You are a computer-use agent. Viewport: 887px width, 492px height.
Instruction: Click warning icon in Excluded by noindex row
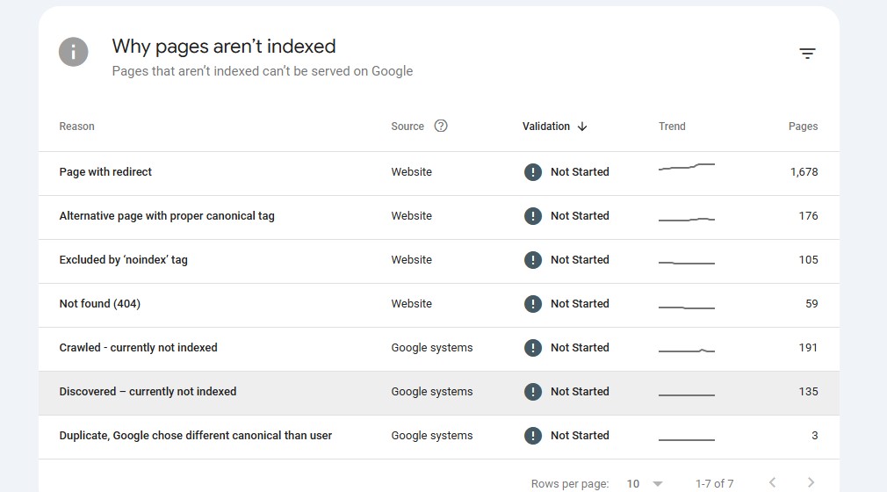click(533, 260)
